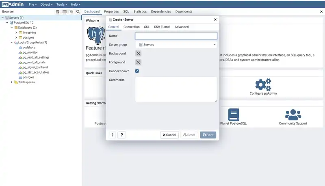The image size is (325, 186).
Task: Open the Background color picker swatch
Action: tap(138, 54)
